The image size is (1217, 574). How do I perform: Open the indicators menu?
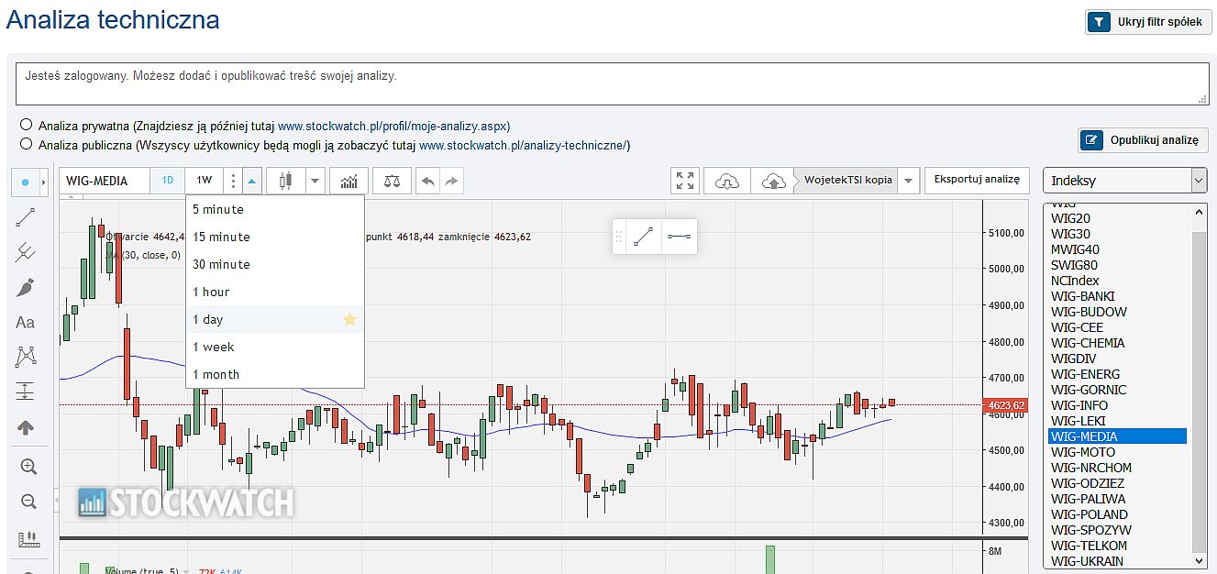[349, 181]
